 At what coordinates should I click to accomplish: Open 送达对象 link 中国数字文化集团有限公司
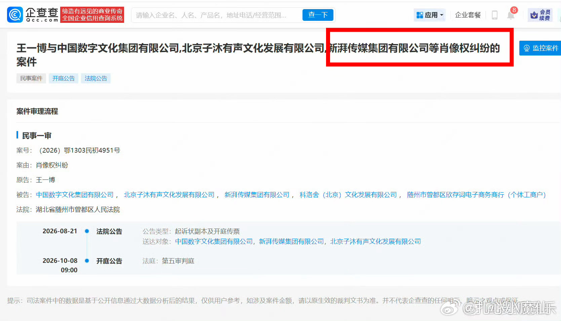(214, 241)
